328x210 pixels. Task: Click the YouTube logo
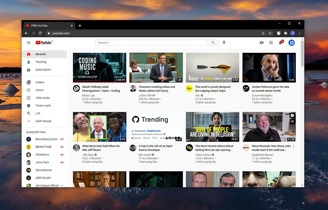click(44, 43)
